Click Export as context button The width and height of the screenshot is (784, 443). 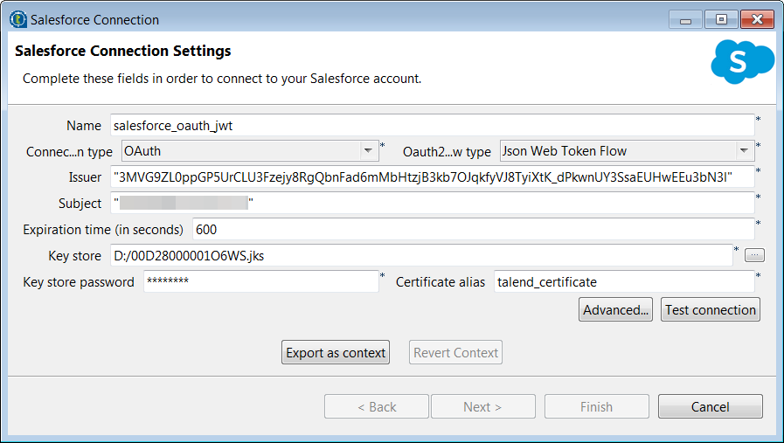(x=336, y=353)
